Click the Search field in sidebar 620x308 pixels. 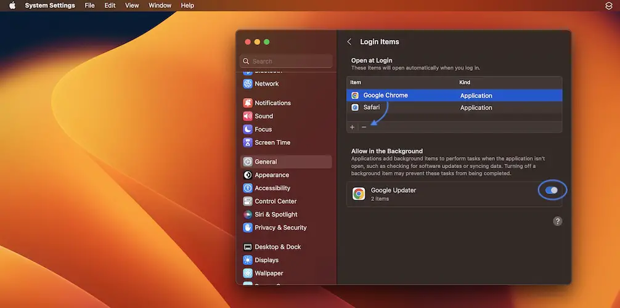tap(287, 61)
